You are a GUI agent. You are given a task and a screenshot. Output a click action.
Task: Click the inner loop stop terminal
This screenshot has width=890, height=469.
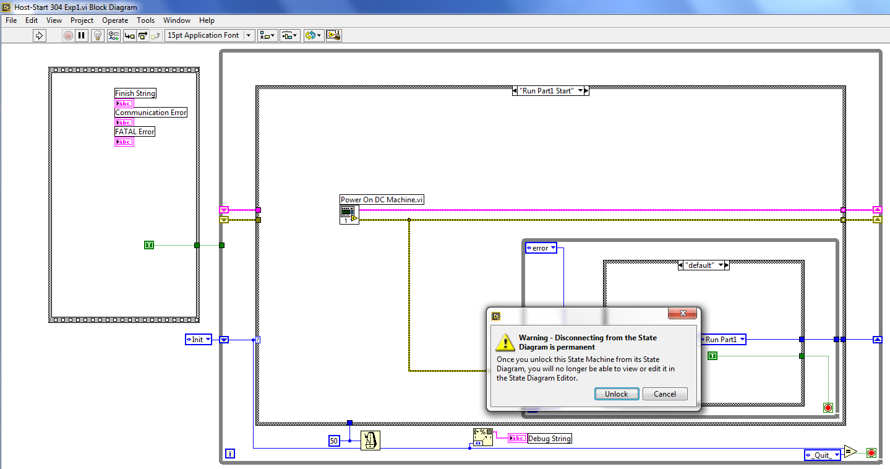click(x=828, y=407)
